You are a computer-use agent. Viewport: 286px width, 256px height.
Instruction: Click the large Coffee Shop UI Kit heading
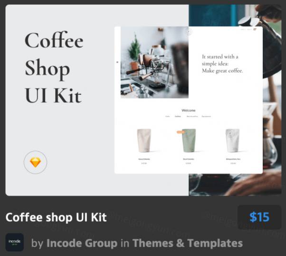point(54,67)
